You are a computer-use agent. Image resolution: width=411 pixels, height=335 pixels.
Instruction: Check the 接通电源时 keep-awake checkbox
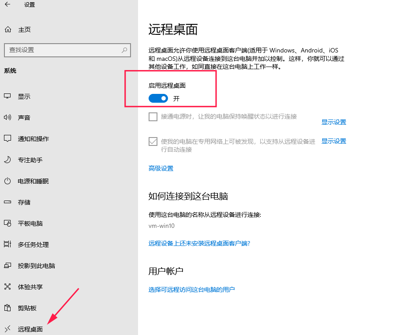153,117
